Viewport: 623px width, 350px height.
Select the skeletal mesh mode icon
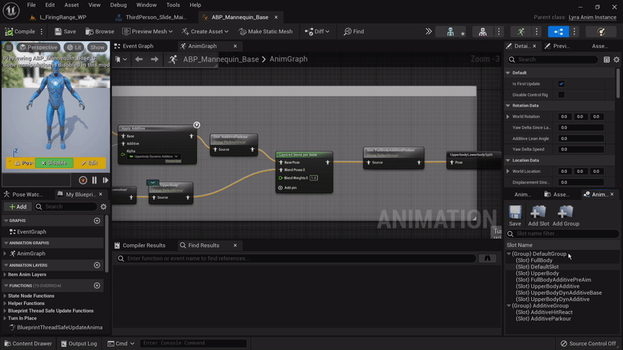482,31
